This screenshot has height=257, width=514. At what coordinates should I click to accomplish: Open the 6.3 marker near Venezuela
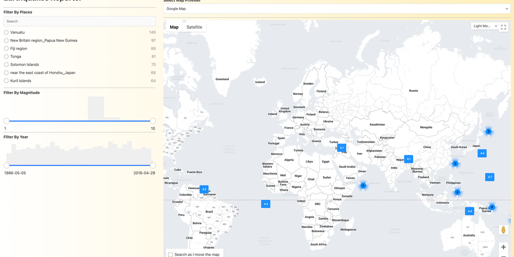click(x=204, y=189)
